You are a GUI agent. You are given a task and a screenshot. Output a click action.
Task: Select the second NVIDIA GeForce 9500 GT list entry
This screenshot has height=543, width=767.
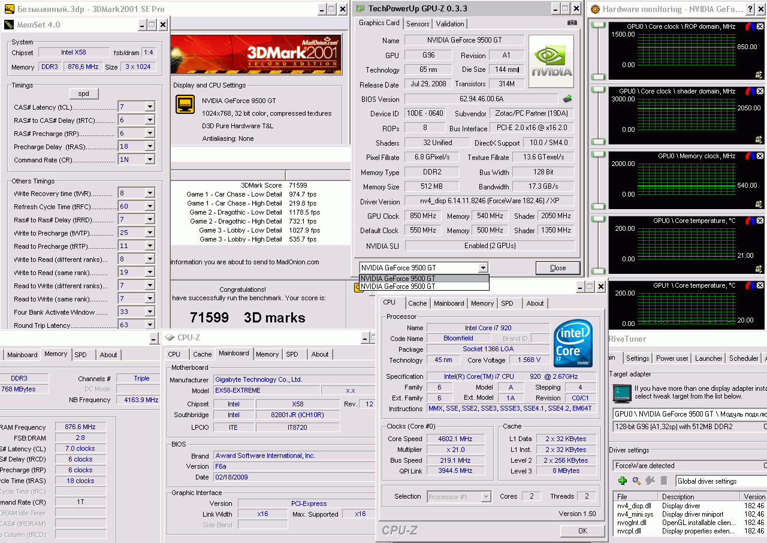pos(424,286)
